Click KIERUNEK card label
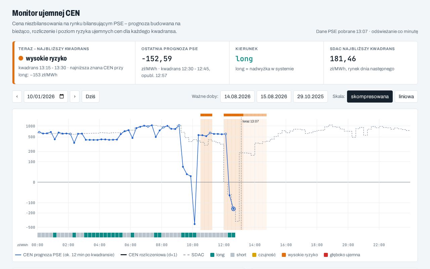The width and height of the screenshot is (430, 269). pyautogui.click(x=247, y=49)
